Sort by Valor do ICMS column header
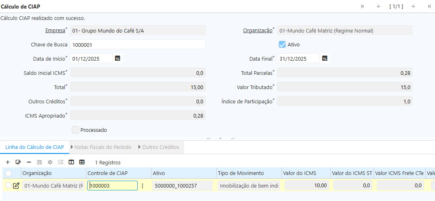The height and width of the screenshot is (201, 435). pos(306,173)
